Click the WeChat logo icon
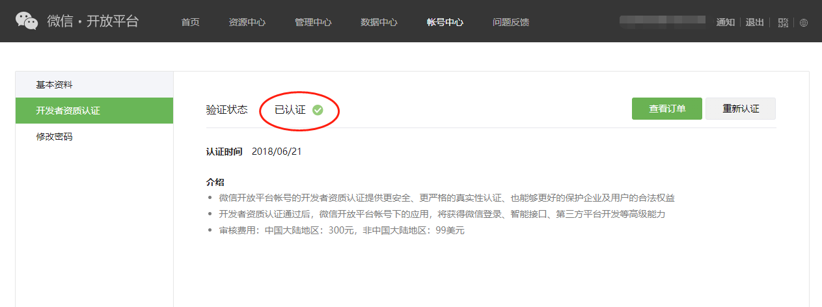This screenshot has height=307, width=822. pyautogui.click(x=27, y=21)
